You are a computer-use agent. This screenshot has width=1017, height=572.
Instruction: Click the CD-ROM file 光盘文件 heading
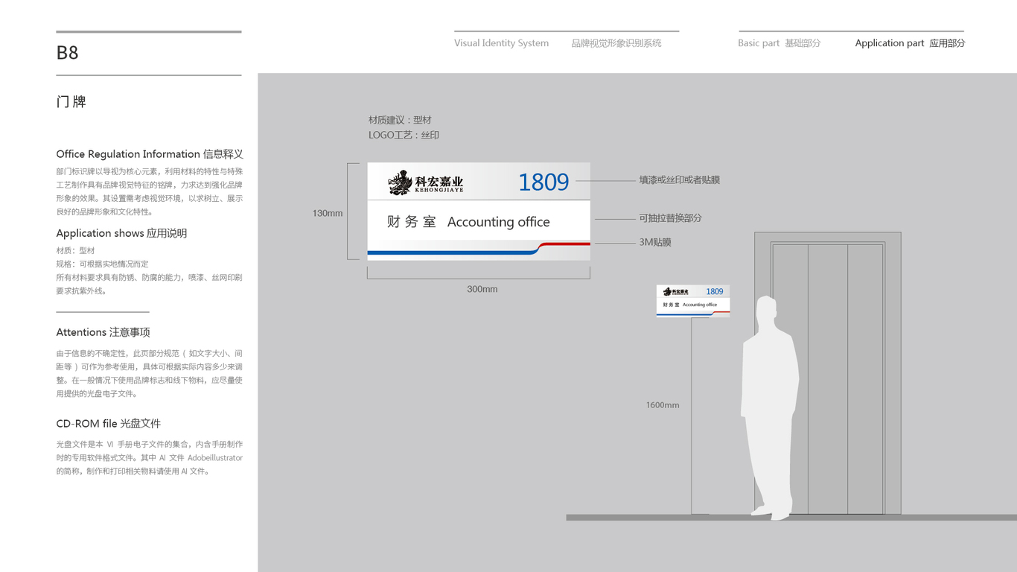(109, 424)
